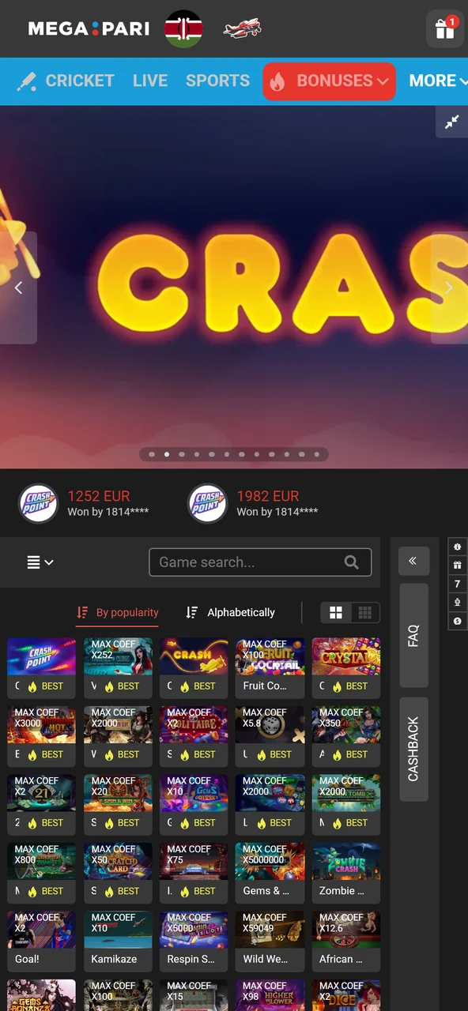This screenshot has width=468, height=1011.
Task: Open the Sports tab
Action: pyautogui.click(x=217, y=81)
